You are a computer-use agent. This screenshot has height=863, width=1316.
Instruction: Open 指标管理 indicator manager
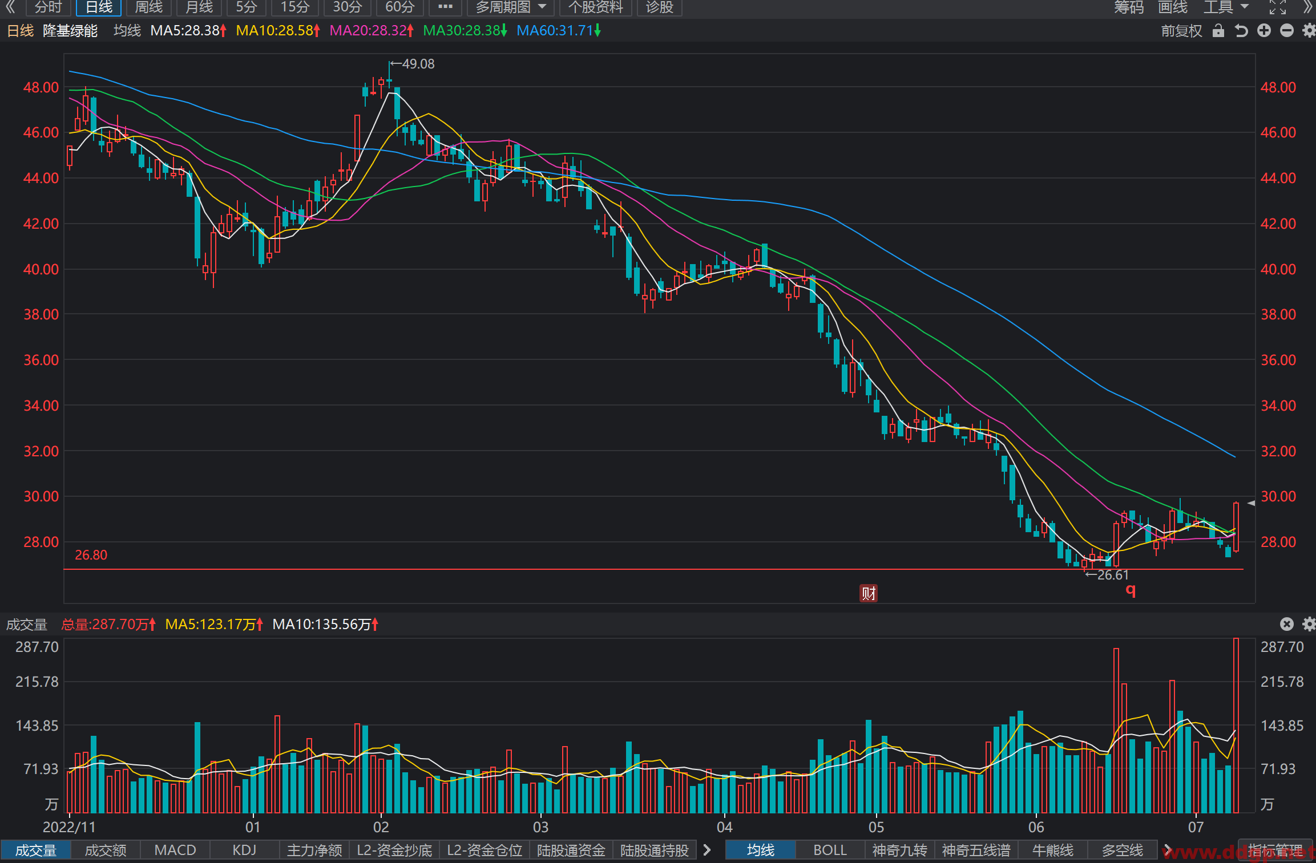coord(1275,850)
